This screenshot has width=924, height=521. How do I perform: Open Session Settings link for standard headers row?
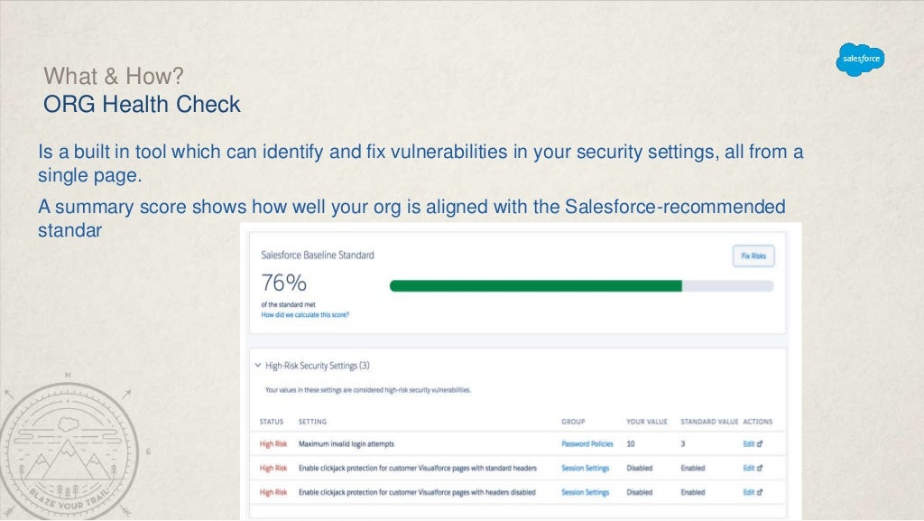(x=585, y=469)
